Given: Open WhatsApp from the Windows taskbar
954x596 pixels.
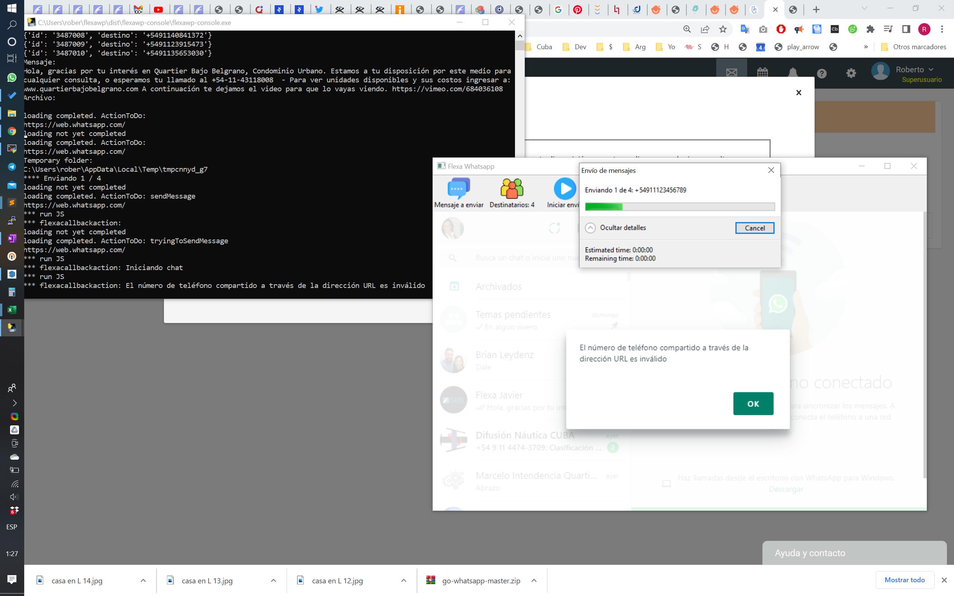Looking at the screenshot, I should pyautogui.click(x=12, y=77).
